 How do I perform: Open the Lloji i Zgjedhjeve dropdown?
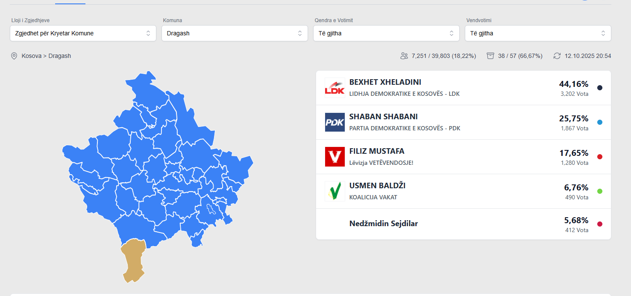coord(83,33)
